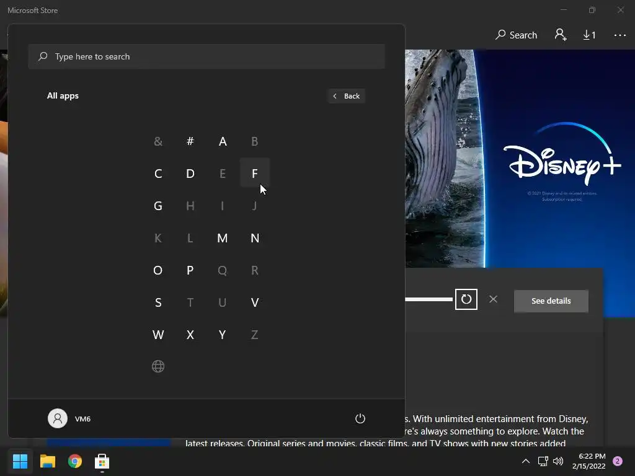Open the Disney+ banner image

coord(520,158)
